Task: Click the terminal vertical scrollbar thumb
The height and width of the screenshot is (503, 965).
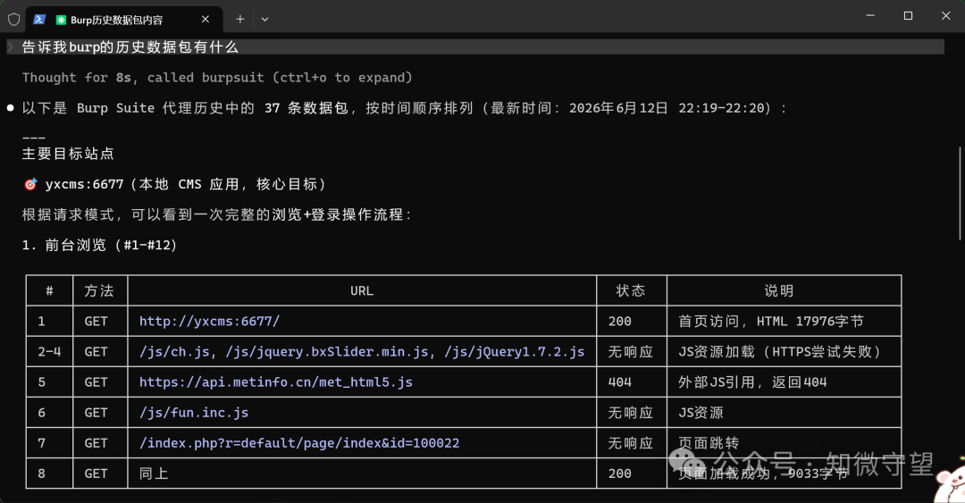Action: [960, 193]
